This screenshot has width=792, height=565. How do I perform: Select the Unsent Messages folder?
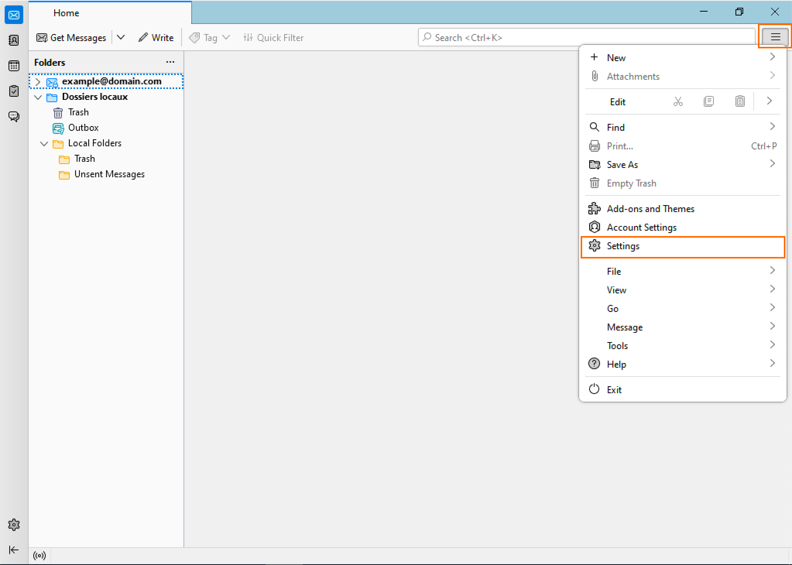[106, 174]
